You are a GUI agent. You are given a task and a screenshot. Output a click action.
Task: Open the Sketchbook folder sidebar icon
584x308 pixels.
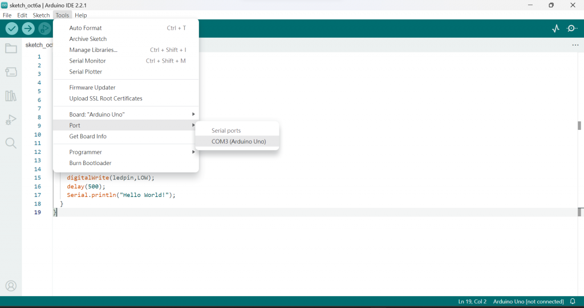coord(11,48)
